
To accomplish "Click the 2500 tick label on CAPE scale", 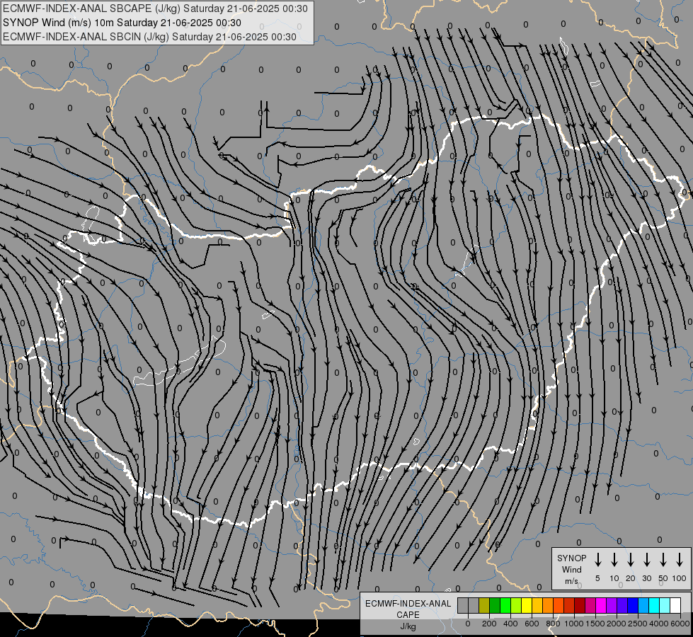I will 638,624.
